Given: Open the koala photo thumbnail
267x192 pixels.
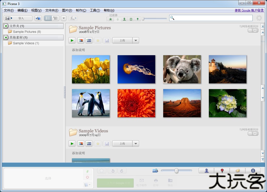Looking at the screenshot, I should (x=182, y=69).
